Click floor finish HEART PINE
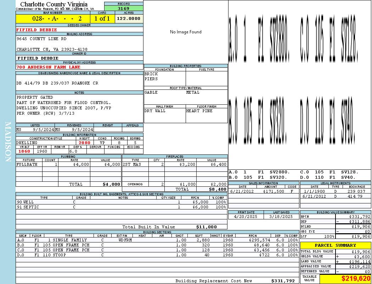Screen dimensions: 372x284 coord(199,111)
